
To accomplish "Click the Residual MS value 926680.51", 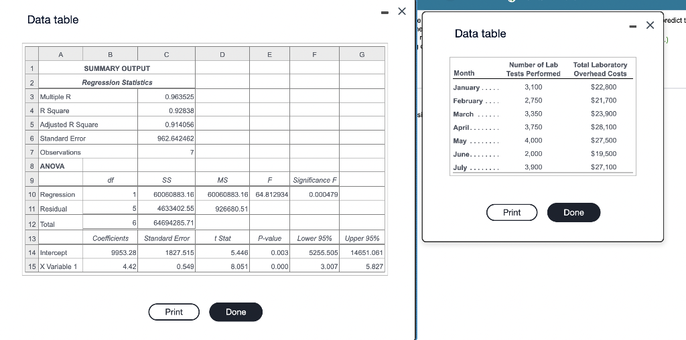I will coord(232,209).
